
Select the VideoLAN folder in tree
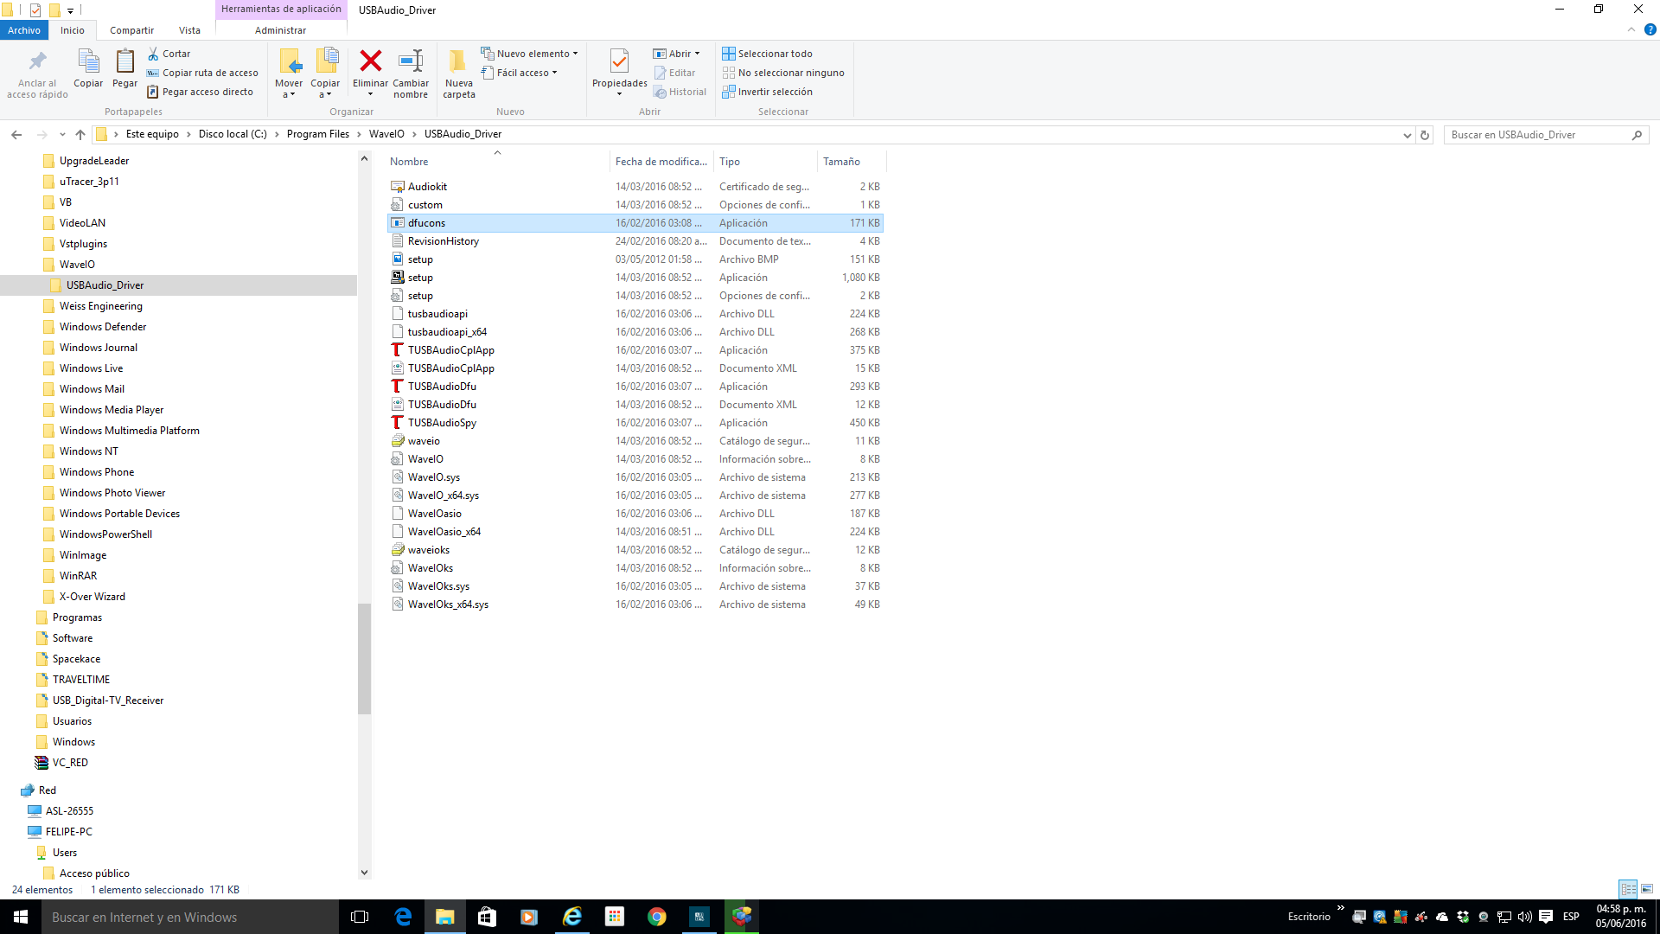click(x=82, y=223)
